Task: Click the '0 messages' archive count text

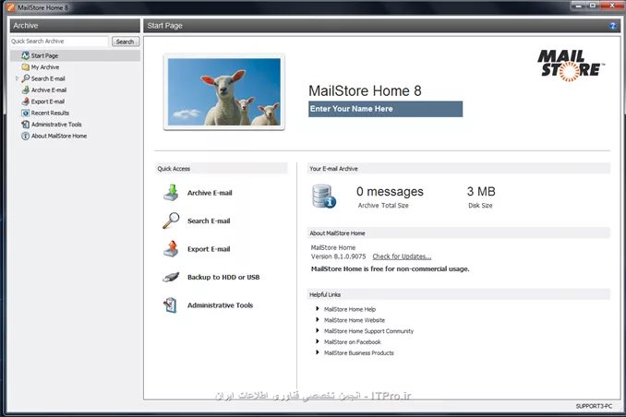Action: click(390, 192)
